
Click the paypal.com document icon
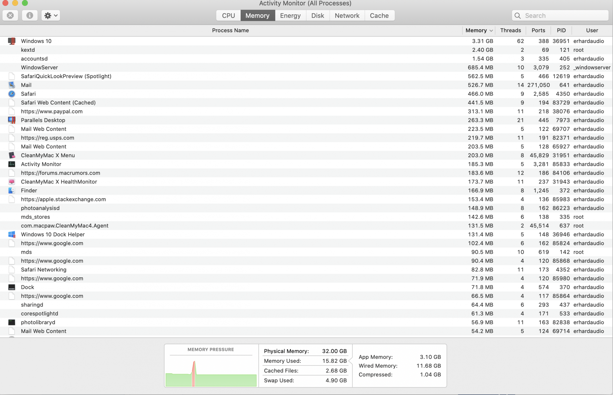(12, 112)
